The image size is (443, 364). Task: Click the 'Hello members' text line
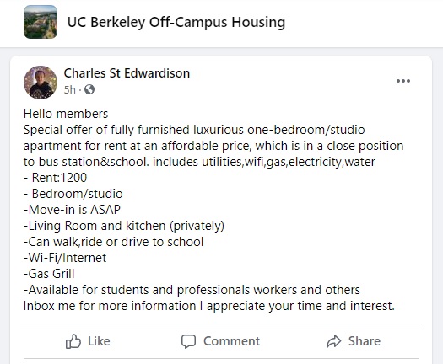click(x=66, y=114)
